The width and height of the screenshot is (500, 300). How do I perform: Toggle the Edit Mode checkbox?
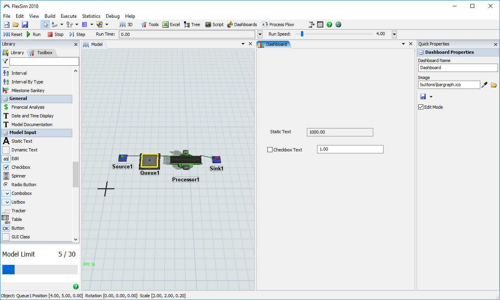point(421,107)
